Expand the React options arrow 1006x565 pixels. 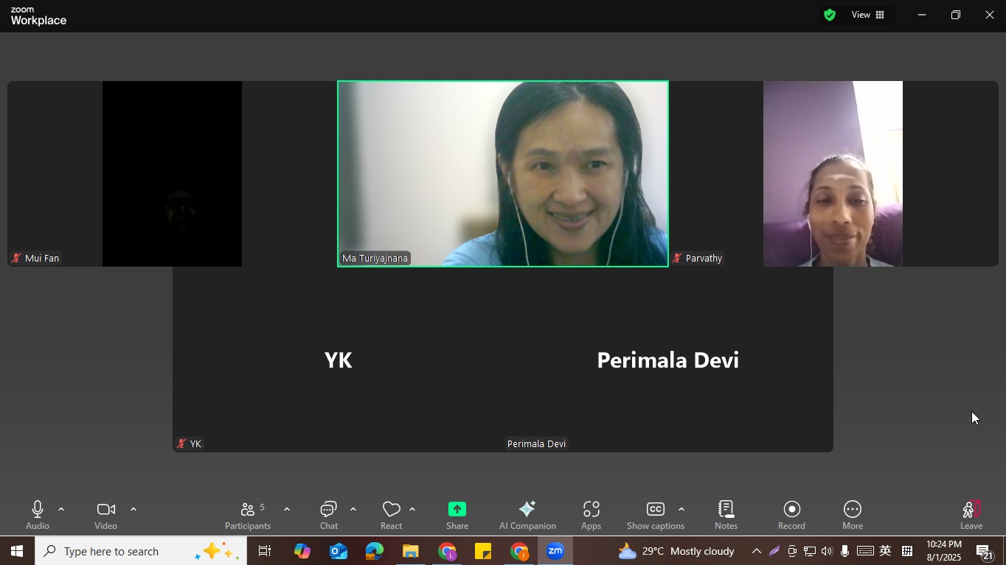coord(412,509)
